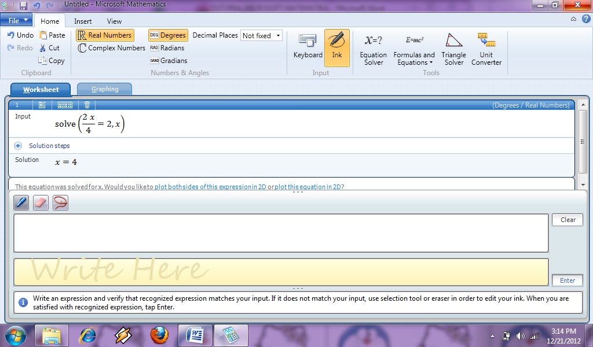Open Formulas and Equations menu

click(x=414, y=50)
